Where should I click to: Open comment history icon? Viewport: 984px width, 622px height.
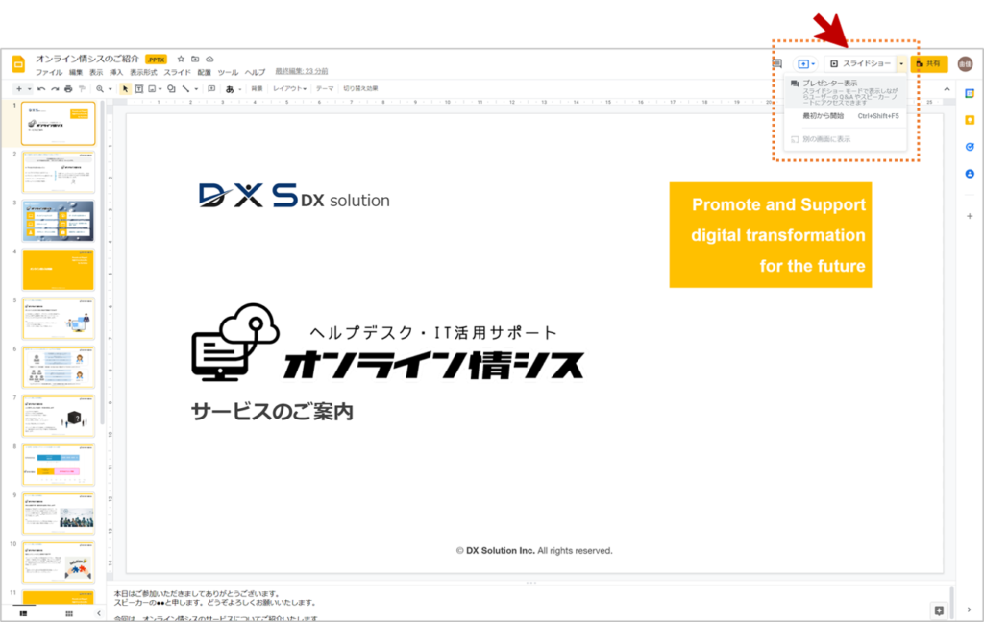[x=776, y=63]
